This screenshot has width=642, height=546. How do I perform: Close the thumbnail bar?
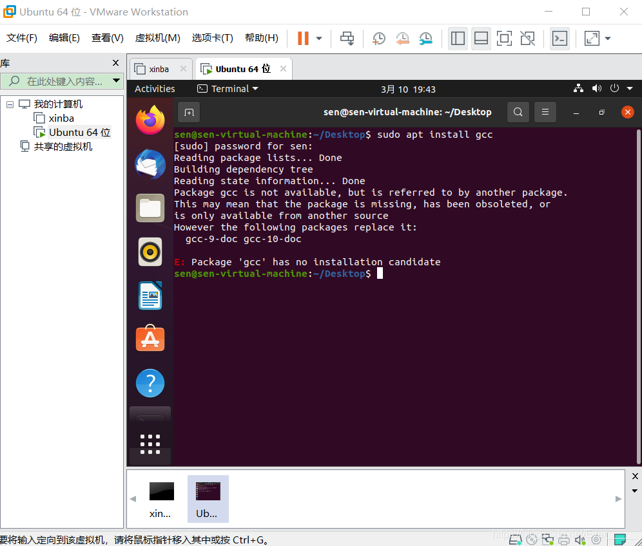coord(635,476)
